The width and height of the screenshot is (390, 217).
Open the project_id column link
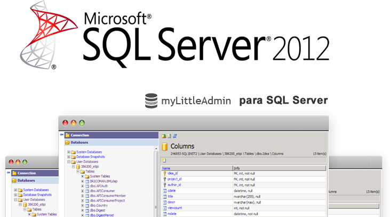coord(175,179)
